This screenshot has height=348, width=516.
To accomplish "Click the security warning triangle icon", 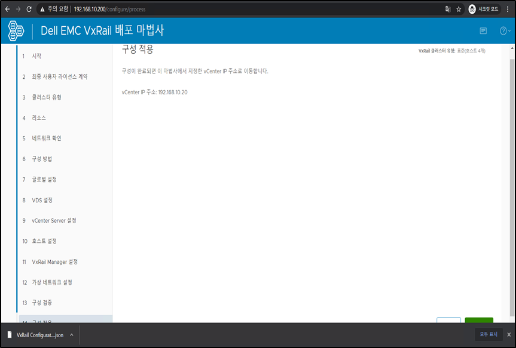I will 42,9.
